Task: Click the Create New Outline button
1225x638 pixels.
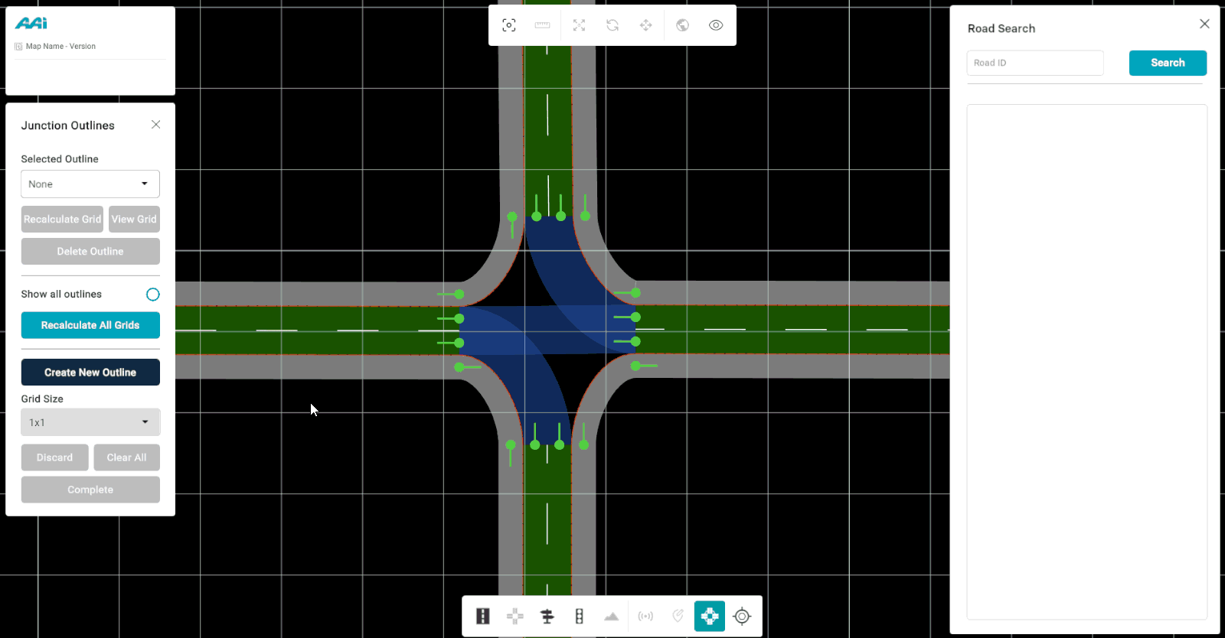Action: [x=90, y=373]
